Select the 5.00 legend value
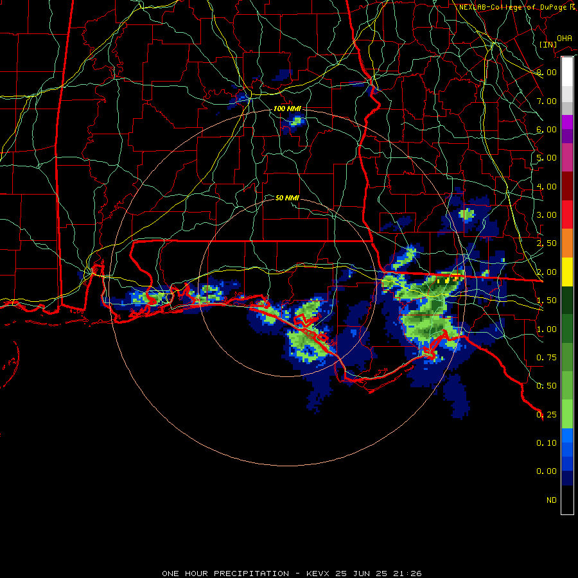Screen dimensions: 578x578 (547, 158)
